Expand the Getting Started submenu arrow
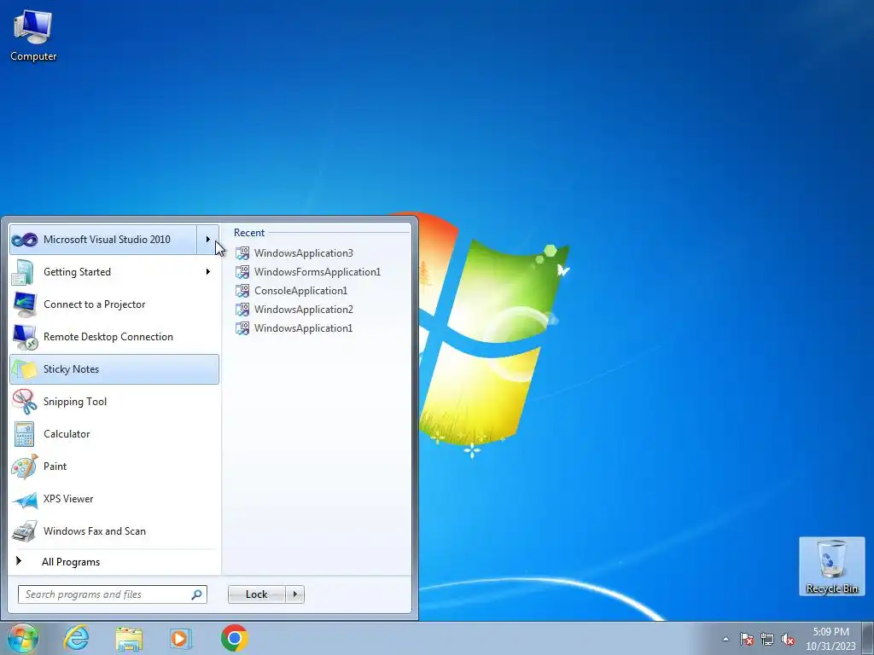Image resolution: width=874 pixels, height=655 pixels. tap(208, 272)
